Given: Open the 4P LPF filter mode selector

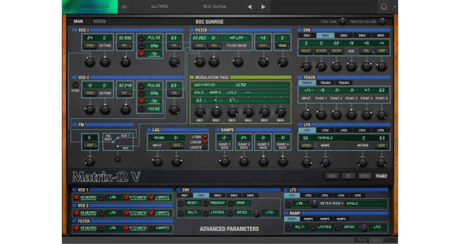Looking at the screenshot, I should (237, 38).
